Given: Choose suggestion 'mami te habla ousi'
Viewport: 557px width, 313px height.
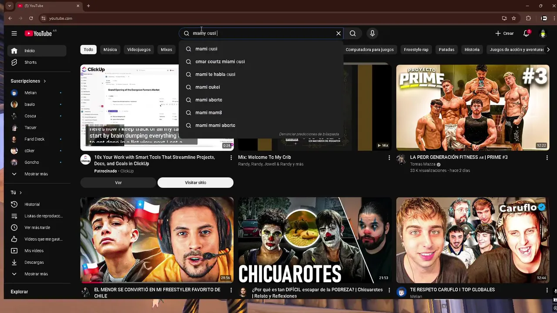Looking at the screenshot, I should pyautogui.click(x=261, y=74).
